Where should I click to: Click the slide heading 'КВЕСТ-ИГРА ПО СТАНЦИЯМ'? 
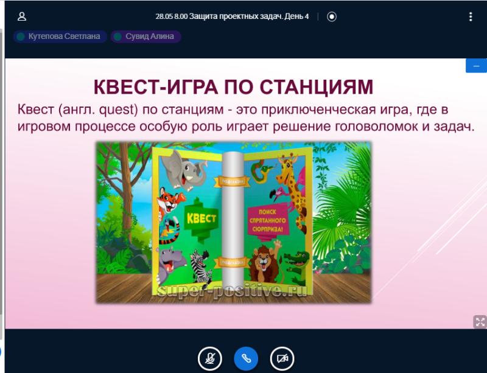click(x=233, y=87)
